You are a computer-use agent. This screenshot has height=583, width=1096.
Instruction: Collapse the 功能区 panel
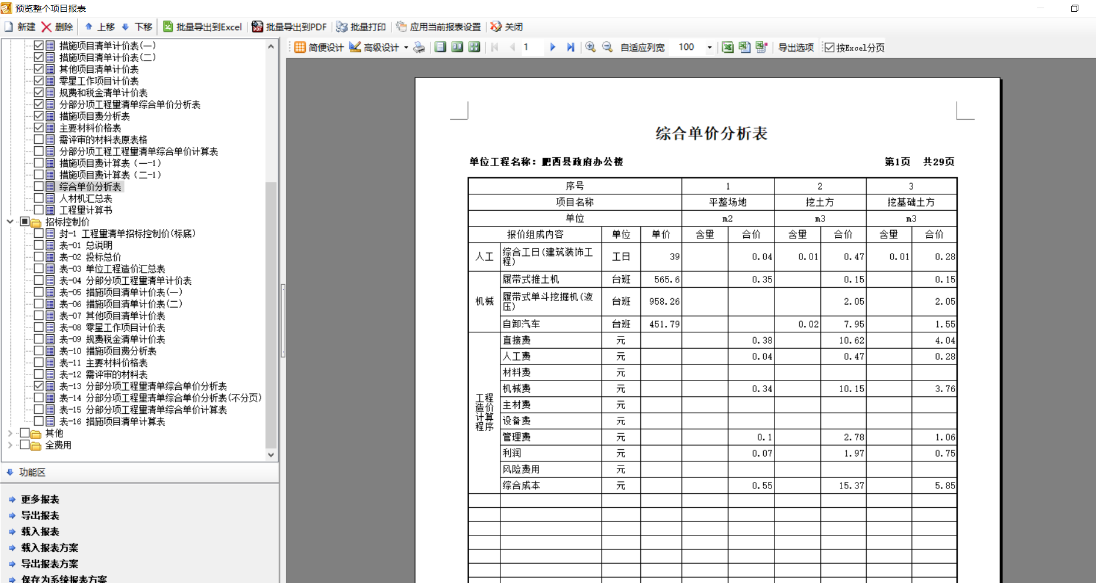tap(10, 472)
